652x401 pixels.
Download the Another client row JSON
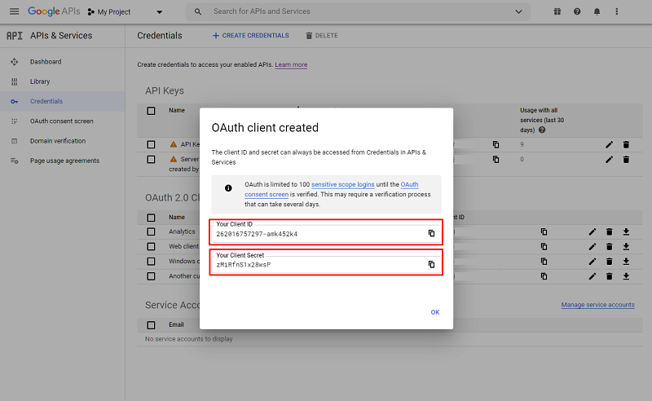pyautogui.click(x=626, y=276)
